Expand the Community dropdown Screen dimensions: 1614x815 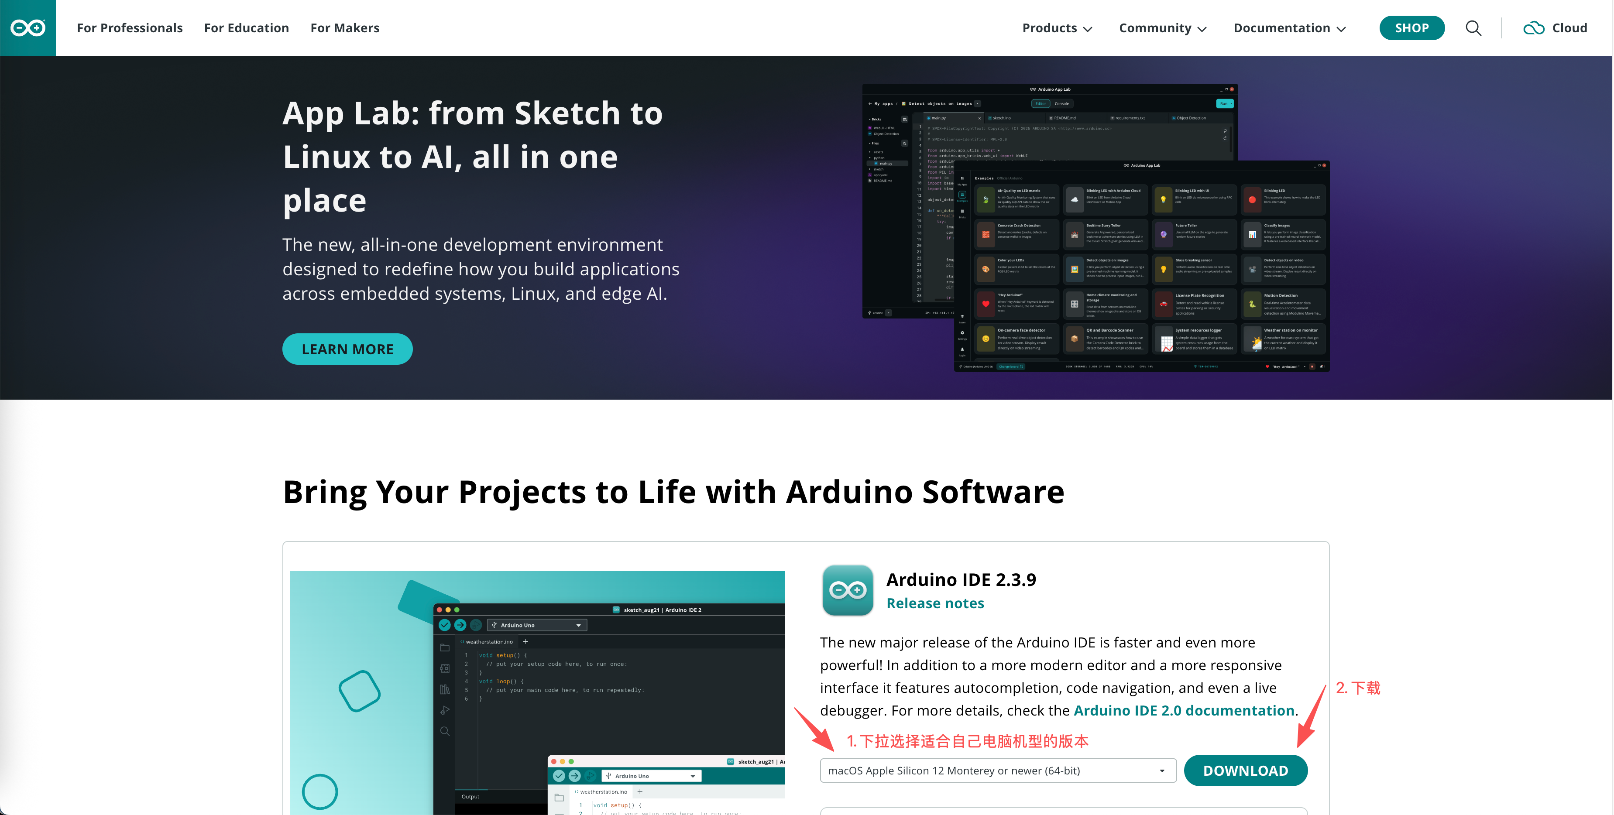pyautogui.click(x=1163, y=28)
